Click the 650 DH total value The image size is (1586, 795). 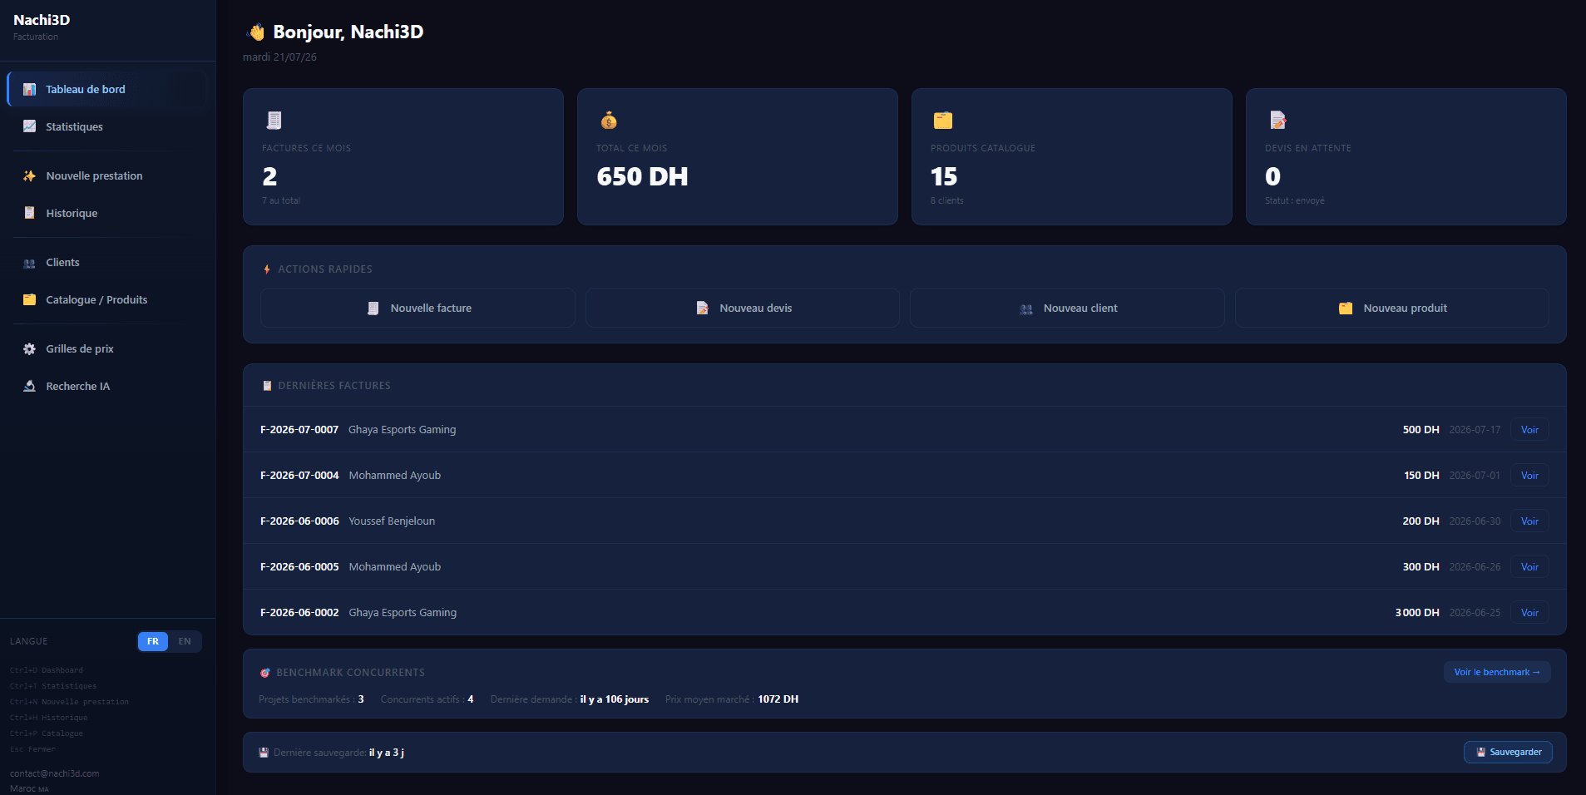tap(642, 176)
